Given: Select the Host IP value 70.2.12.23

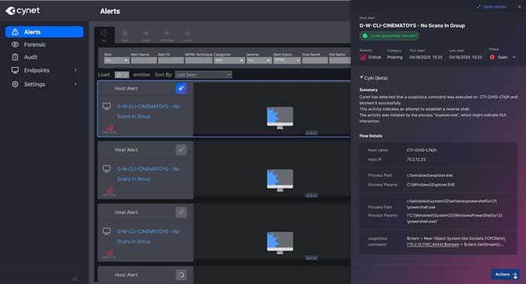Looking at the screenshot, I should click(x=416, y=159).
